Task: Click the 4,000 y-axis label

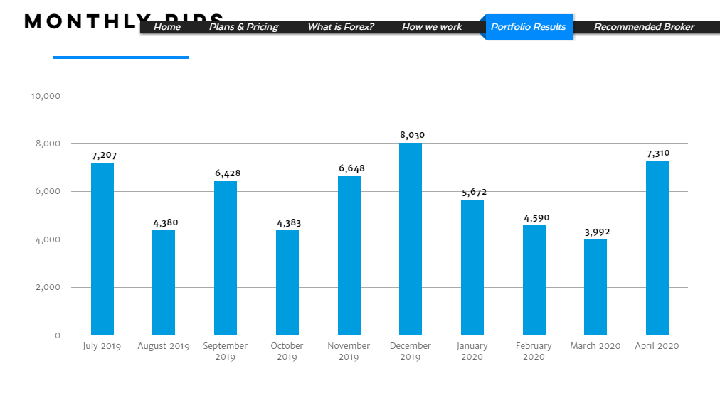Action: [x=48, y=239]
